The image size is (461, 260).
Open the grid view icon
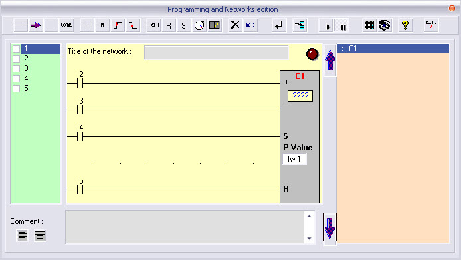(369, 25)
